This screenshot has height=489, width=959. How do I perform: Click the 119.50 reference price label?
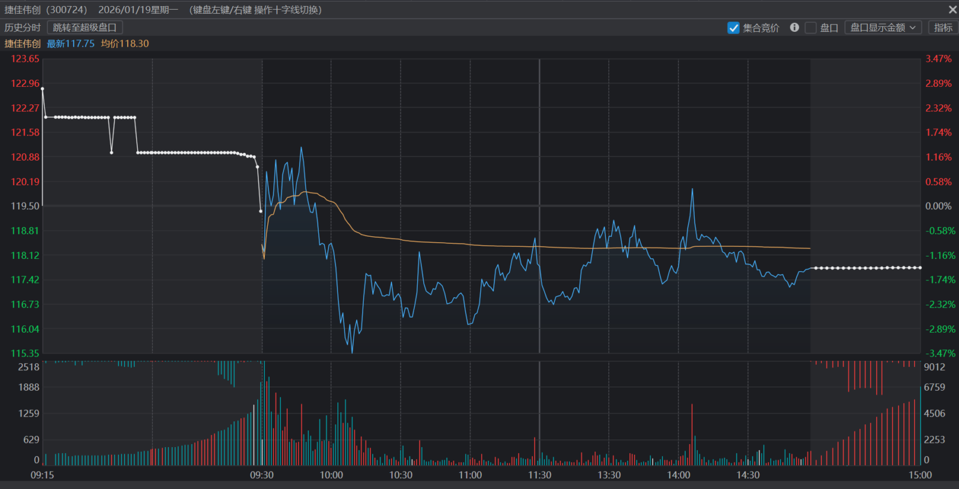[25, 206]
